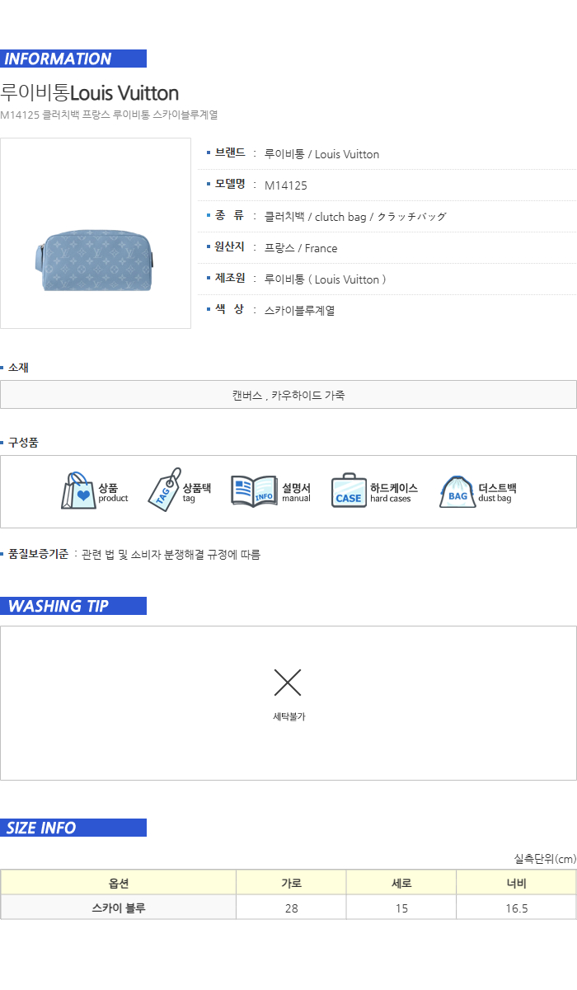Click the origin value 프랑스 / France
The image size is (577, 990).
pyautogui.click(x=301, y=248)
